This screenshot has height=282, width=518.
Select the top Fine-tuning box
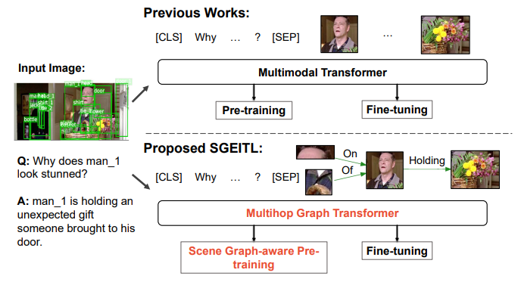point(397,110)
